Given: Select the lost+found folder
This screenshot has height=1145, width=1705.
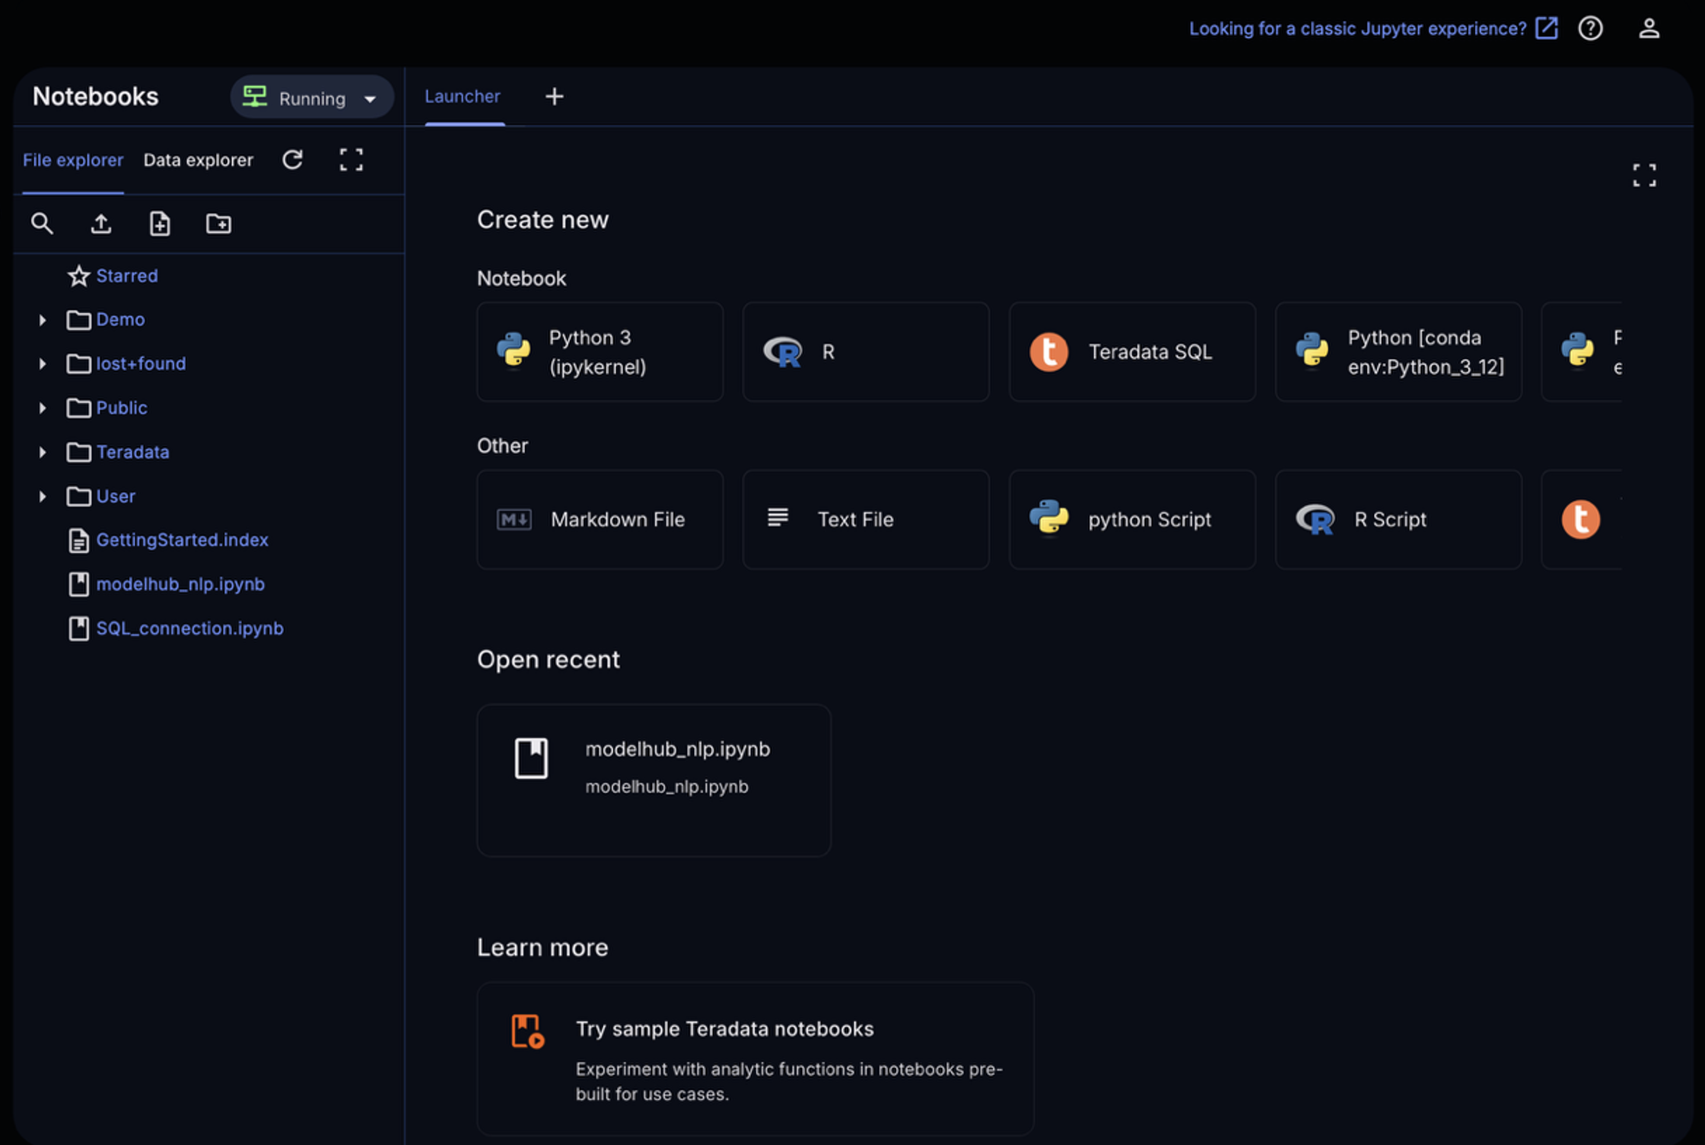Looking at the screenshot, I should (x=141, y=364).
